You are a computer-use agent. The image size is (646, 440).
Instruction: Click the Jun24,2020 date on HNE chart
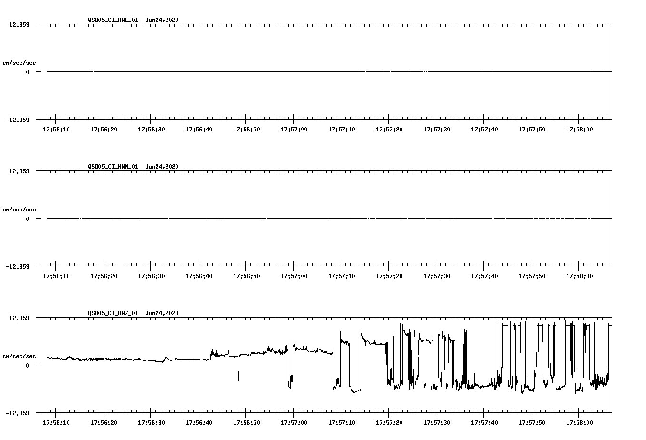point(162,20)
